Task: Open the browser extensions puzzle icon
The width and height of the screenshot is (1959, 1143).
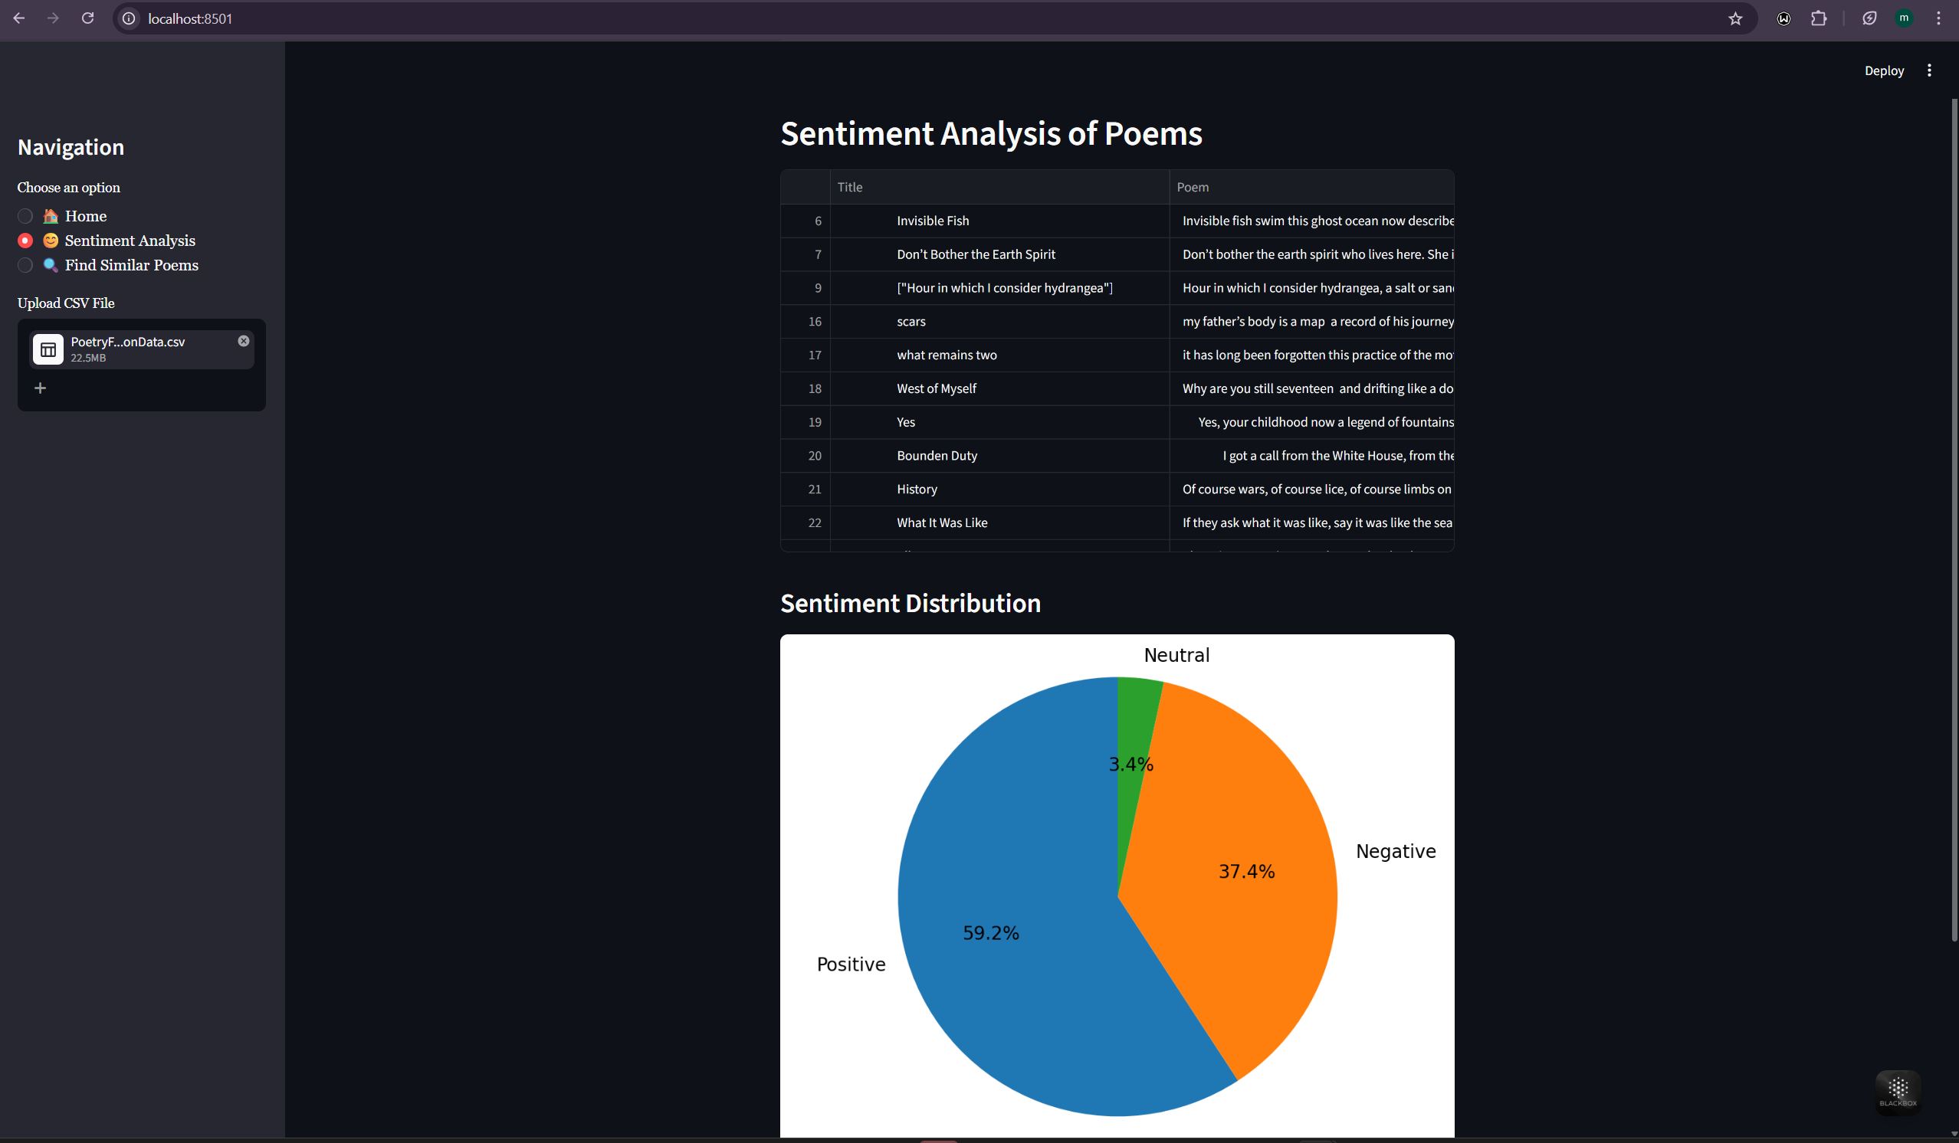Action: tap(1819, 18)
